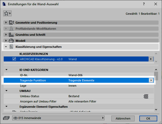162x124 pixels.
Task: Click the Grundriss und Schnitt hatch icon
Action: click(x=11, y=35)
